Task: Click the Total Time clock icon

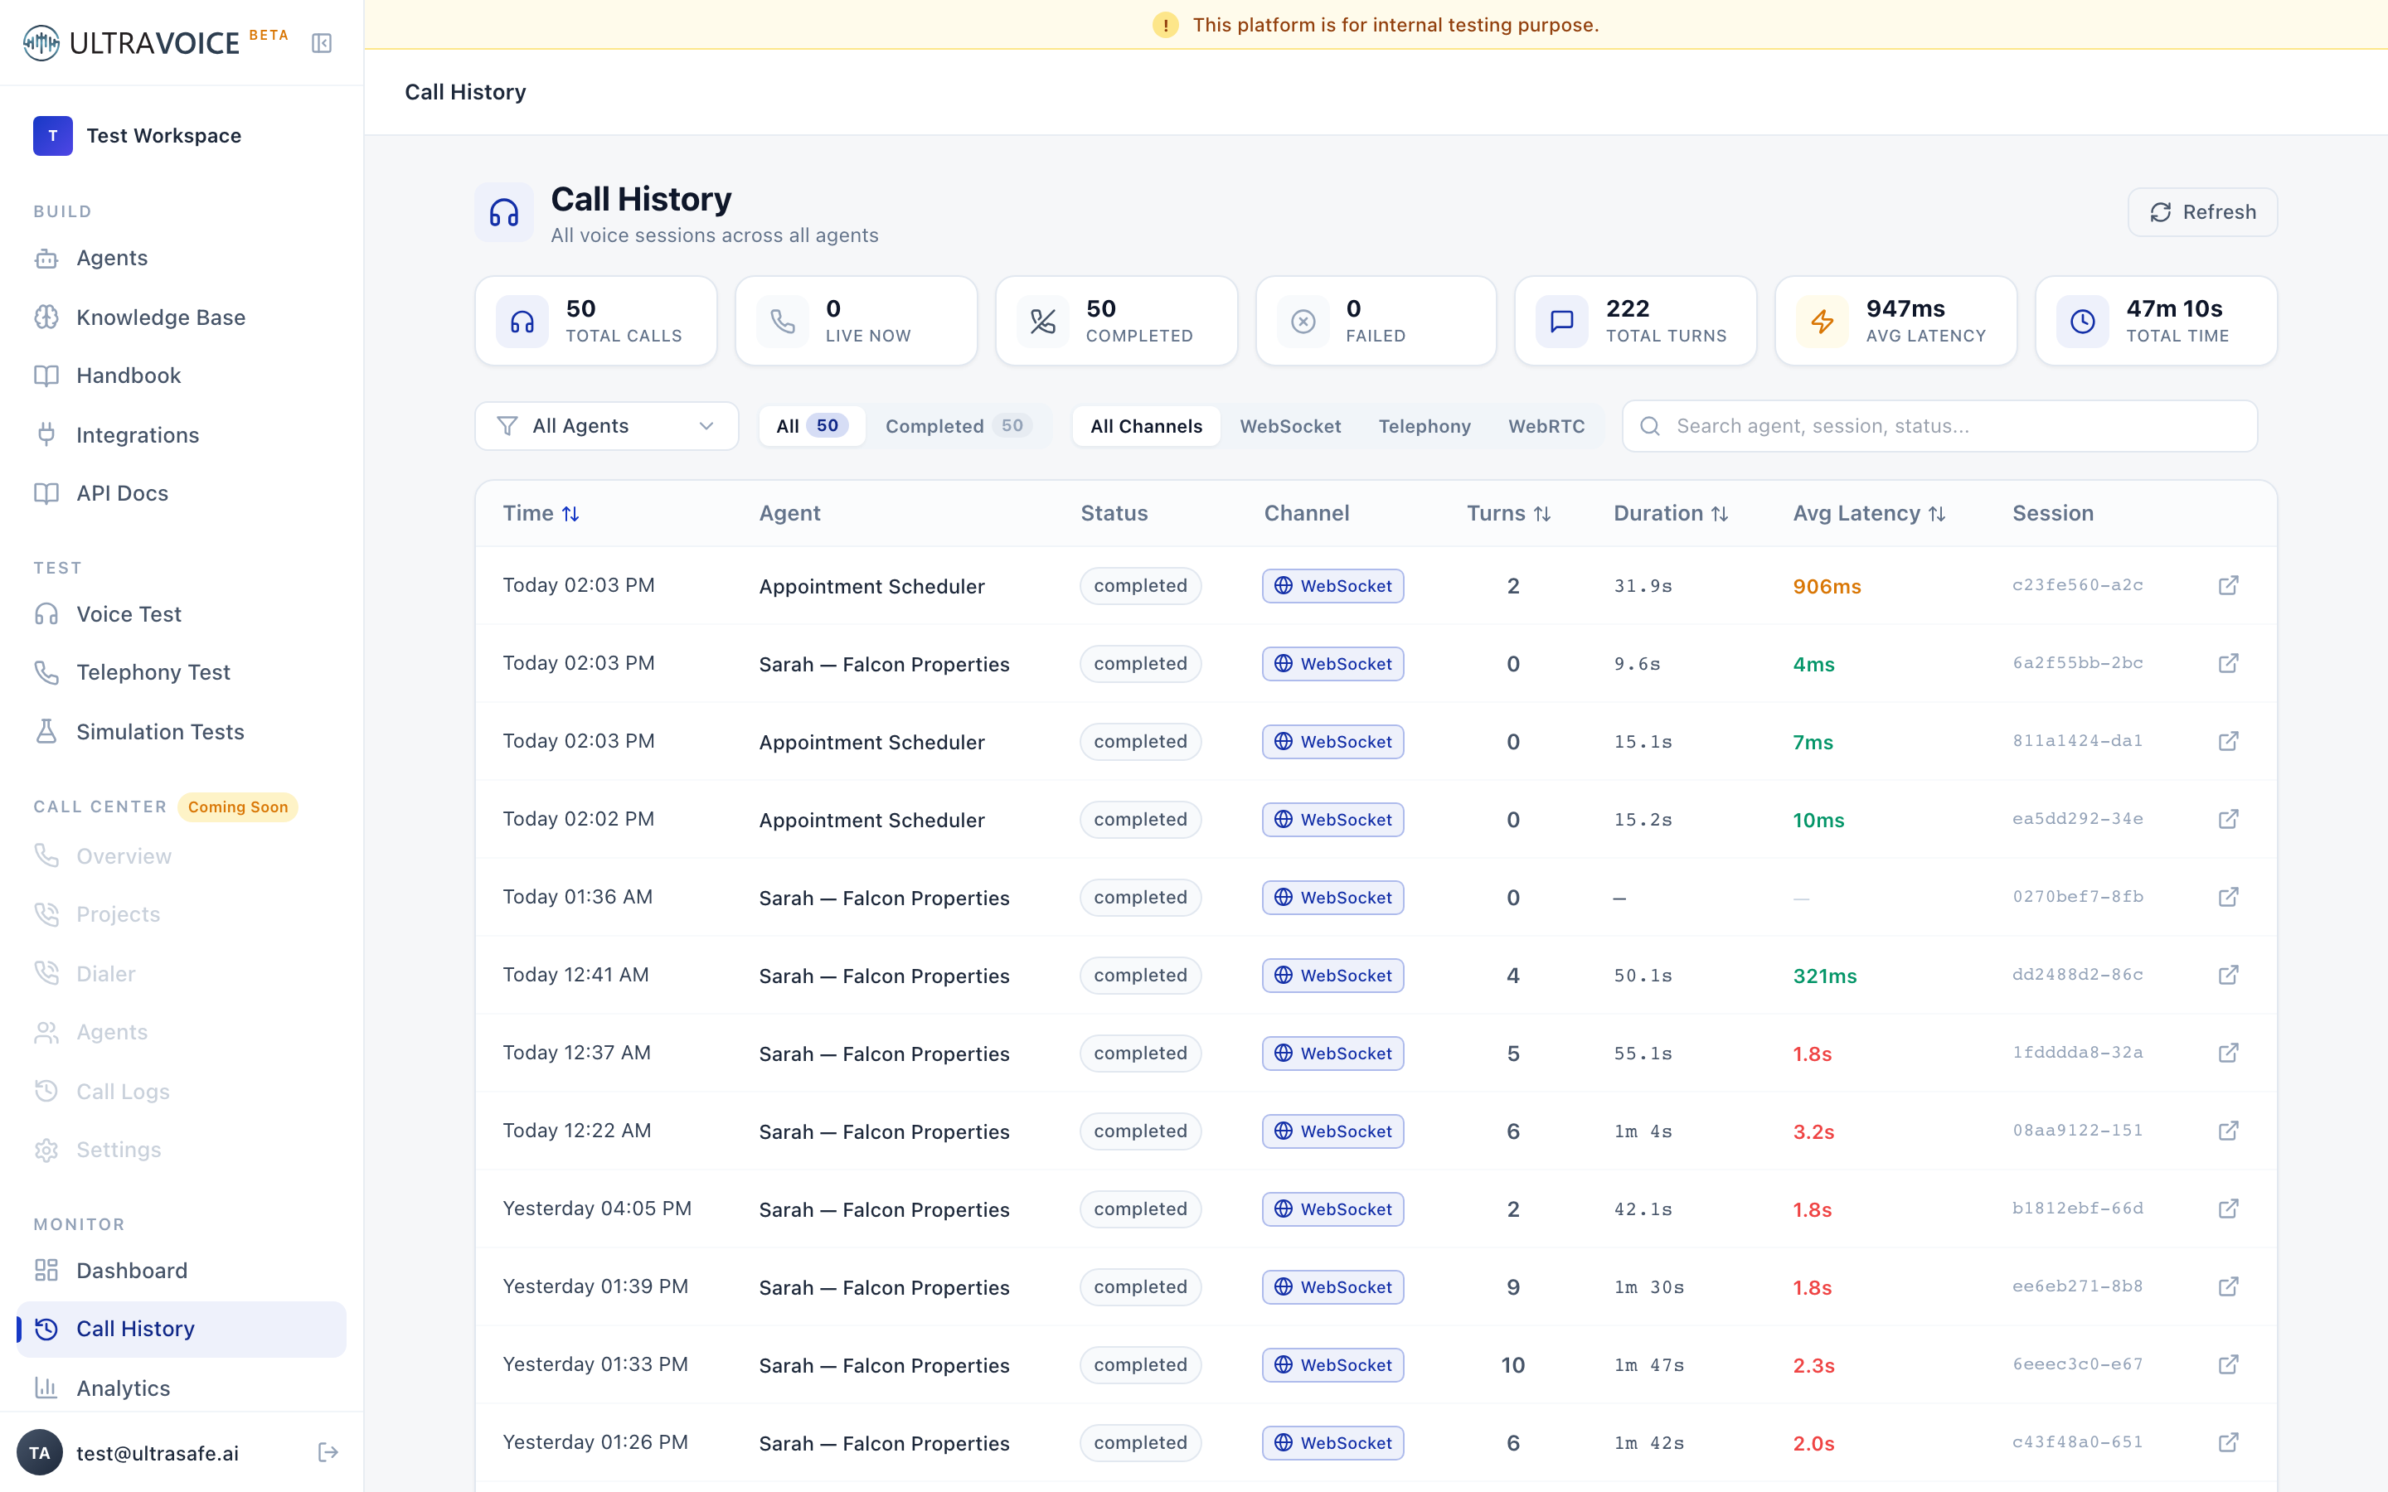Action: (x=2082, y=321)
